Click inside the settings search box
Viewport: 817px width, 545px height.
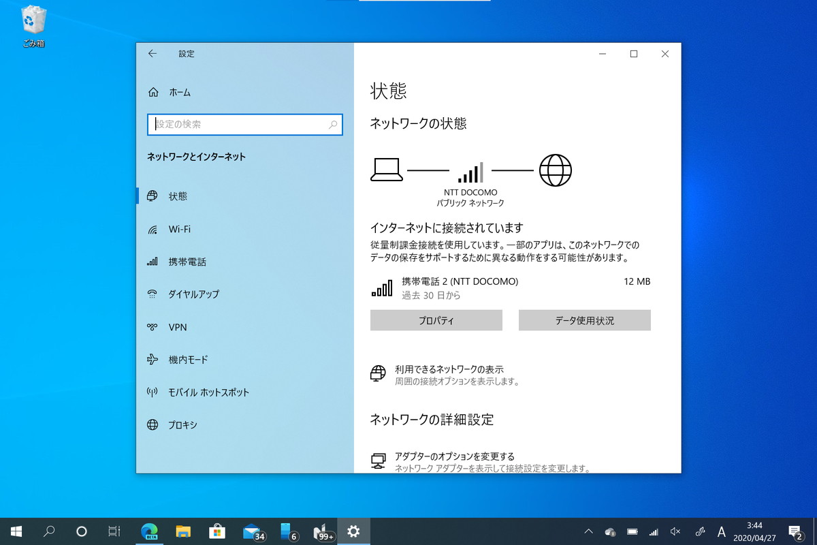(x=245, y=125)
